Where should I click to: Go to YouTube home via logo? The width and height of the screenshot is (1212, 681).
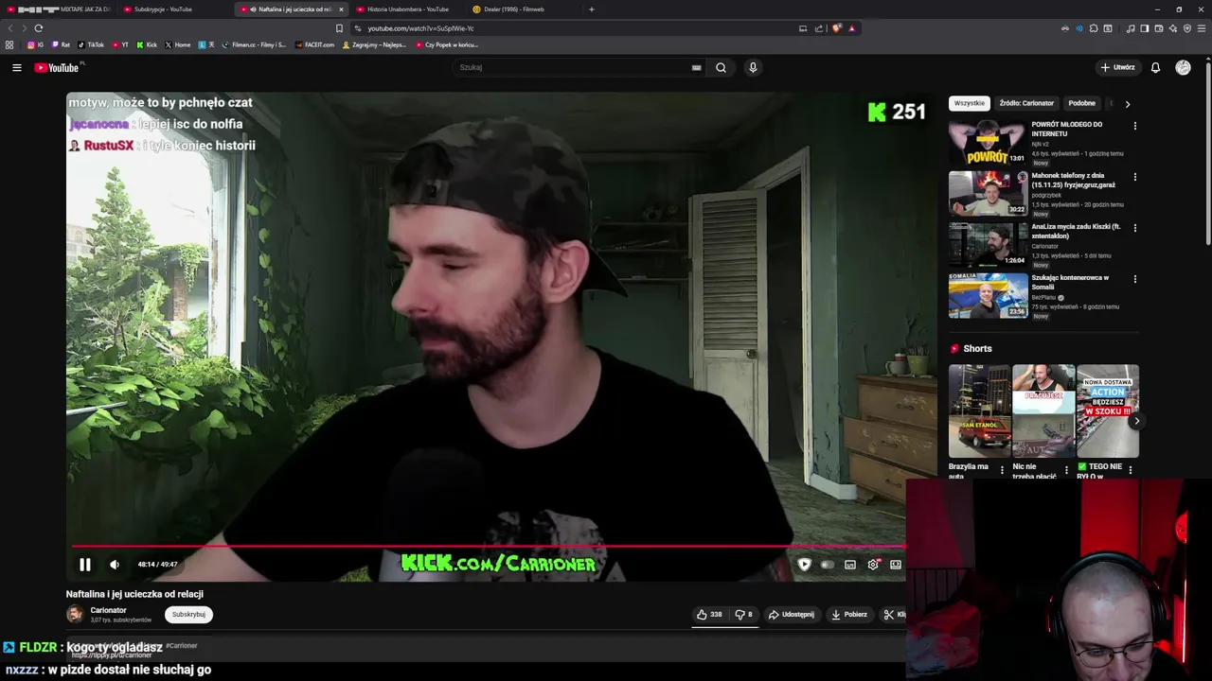click(57, 67)
